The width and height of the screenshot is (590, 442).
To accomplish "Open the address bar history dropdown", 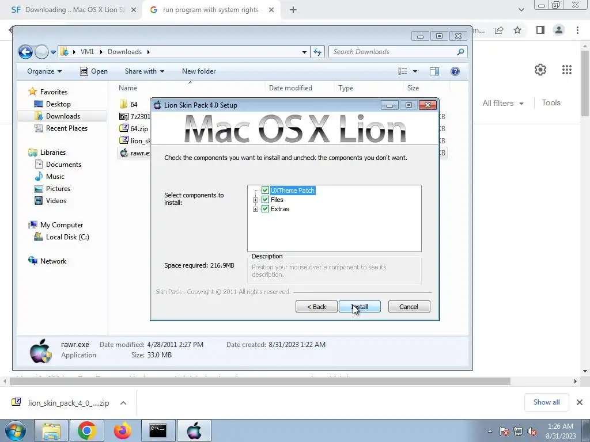I will pos(304,52).
